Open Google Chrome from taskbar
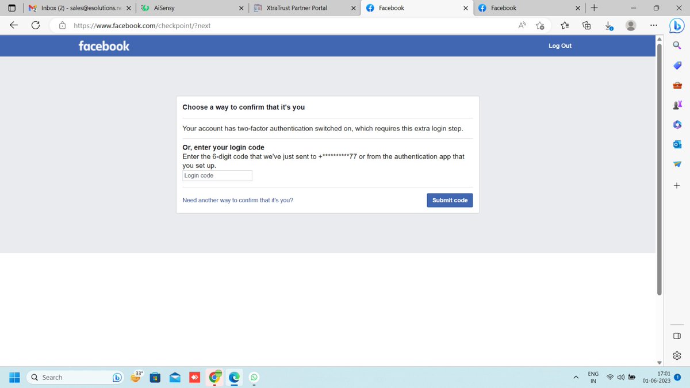690x388 pixels. (x=215, y=378)
